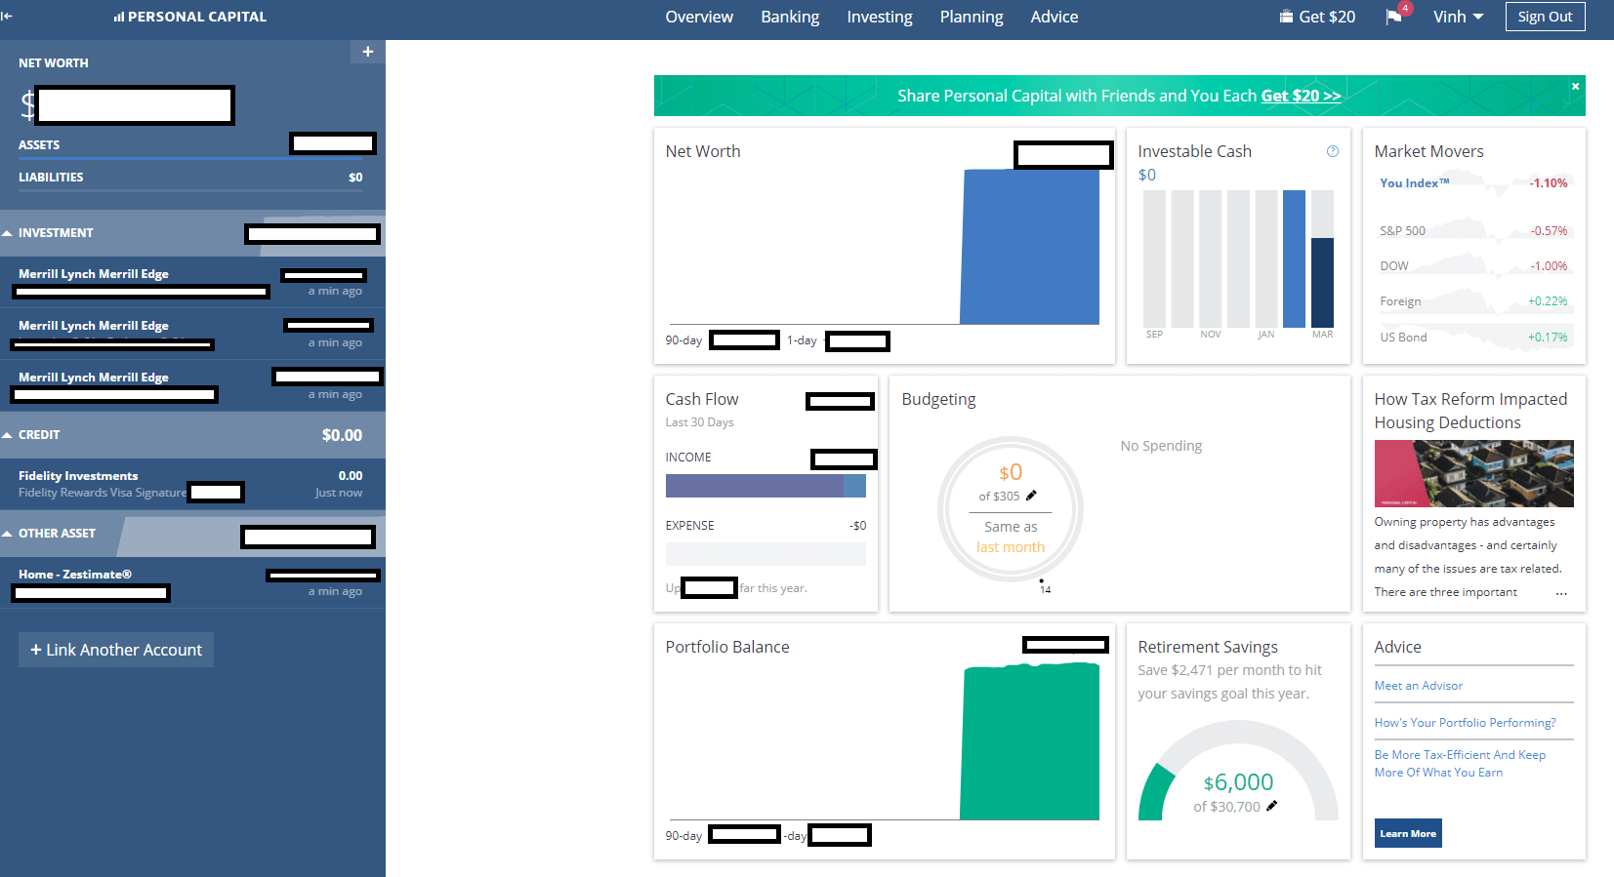Select the third Merrill Lynch Merrill Edge account
Image resolution: width=1614 pixels, height=877 pixels.
pyautogui.click(x=192, y=386)
